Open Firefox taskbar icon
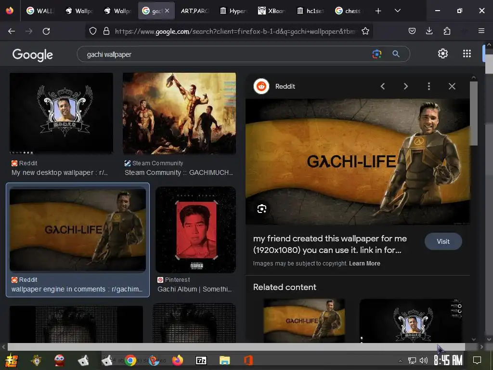 pos(178,360)
